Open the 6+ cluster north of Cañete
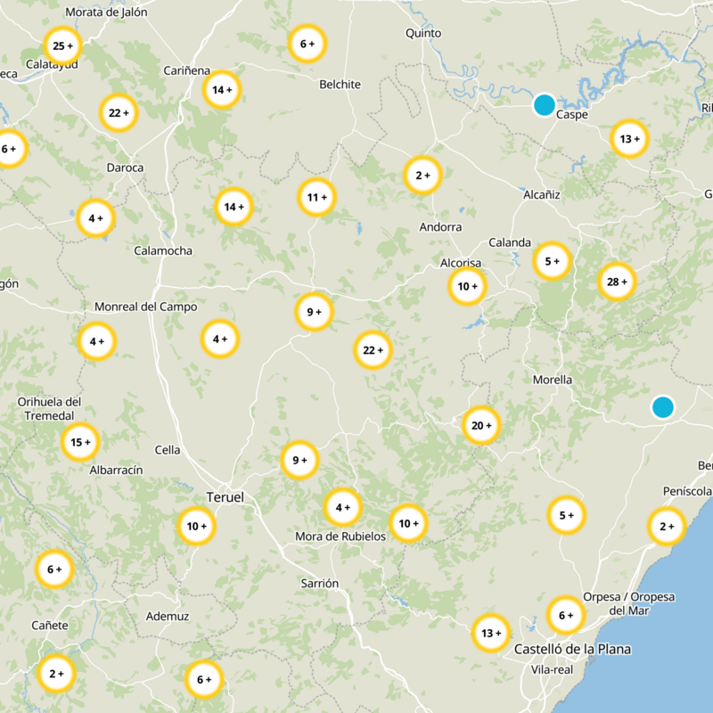This screenshot has height=713, width=713. tap(54, 569)
